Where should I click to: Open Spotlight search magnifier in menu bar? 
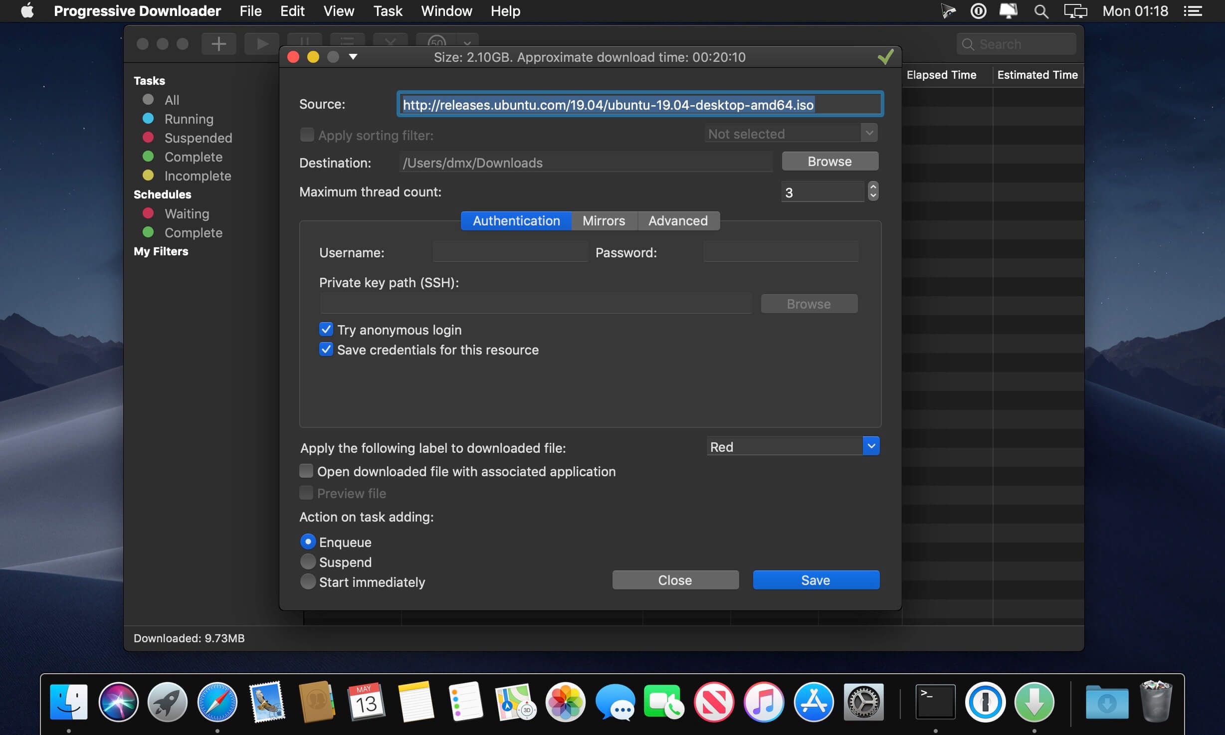(x=1041, y=11)
